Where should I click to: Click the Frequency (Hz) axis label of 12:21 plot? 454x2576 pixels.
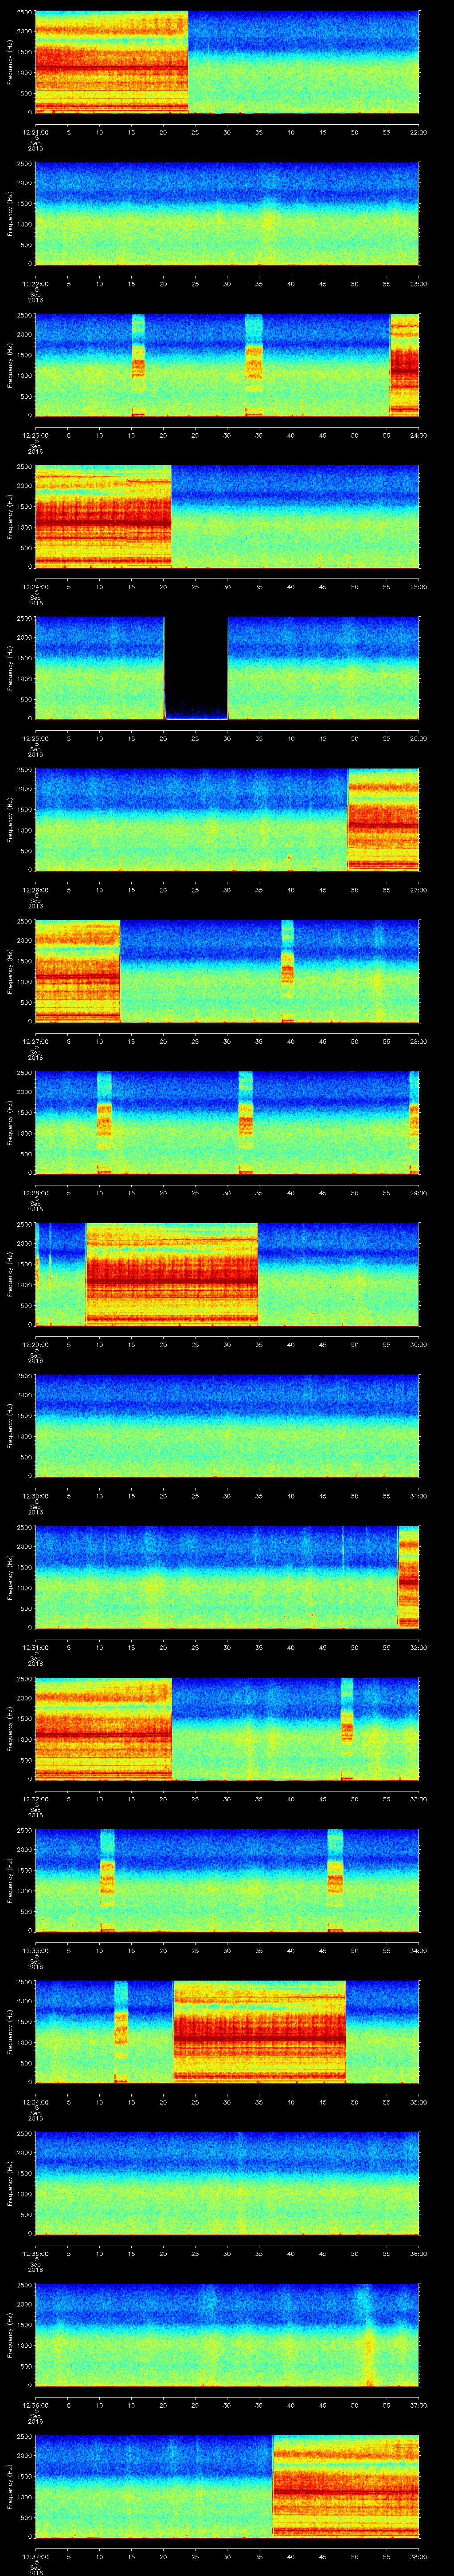[10, 62]
